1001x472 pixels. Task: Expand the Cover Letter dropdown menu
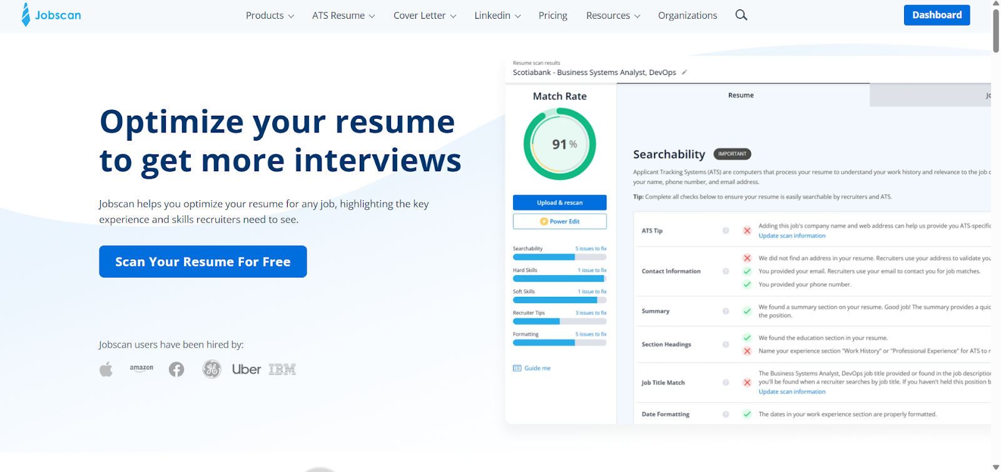click(425, 16)
